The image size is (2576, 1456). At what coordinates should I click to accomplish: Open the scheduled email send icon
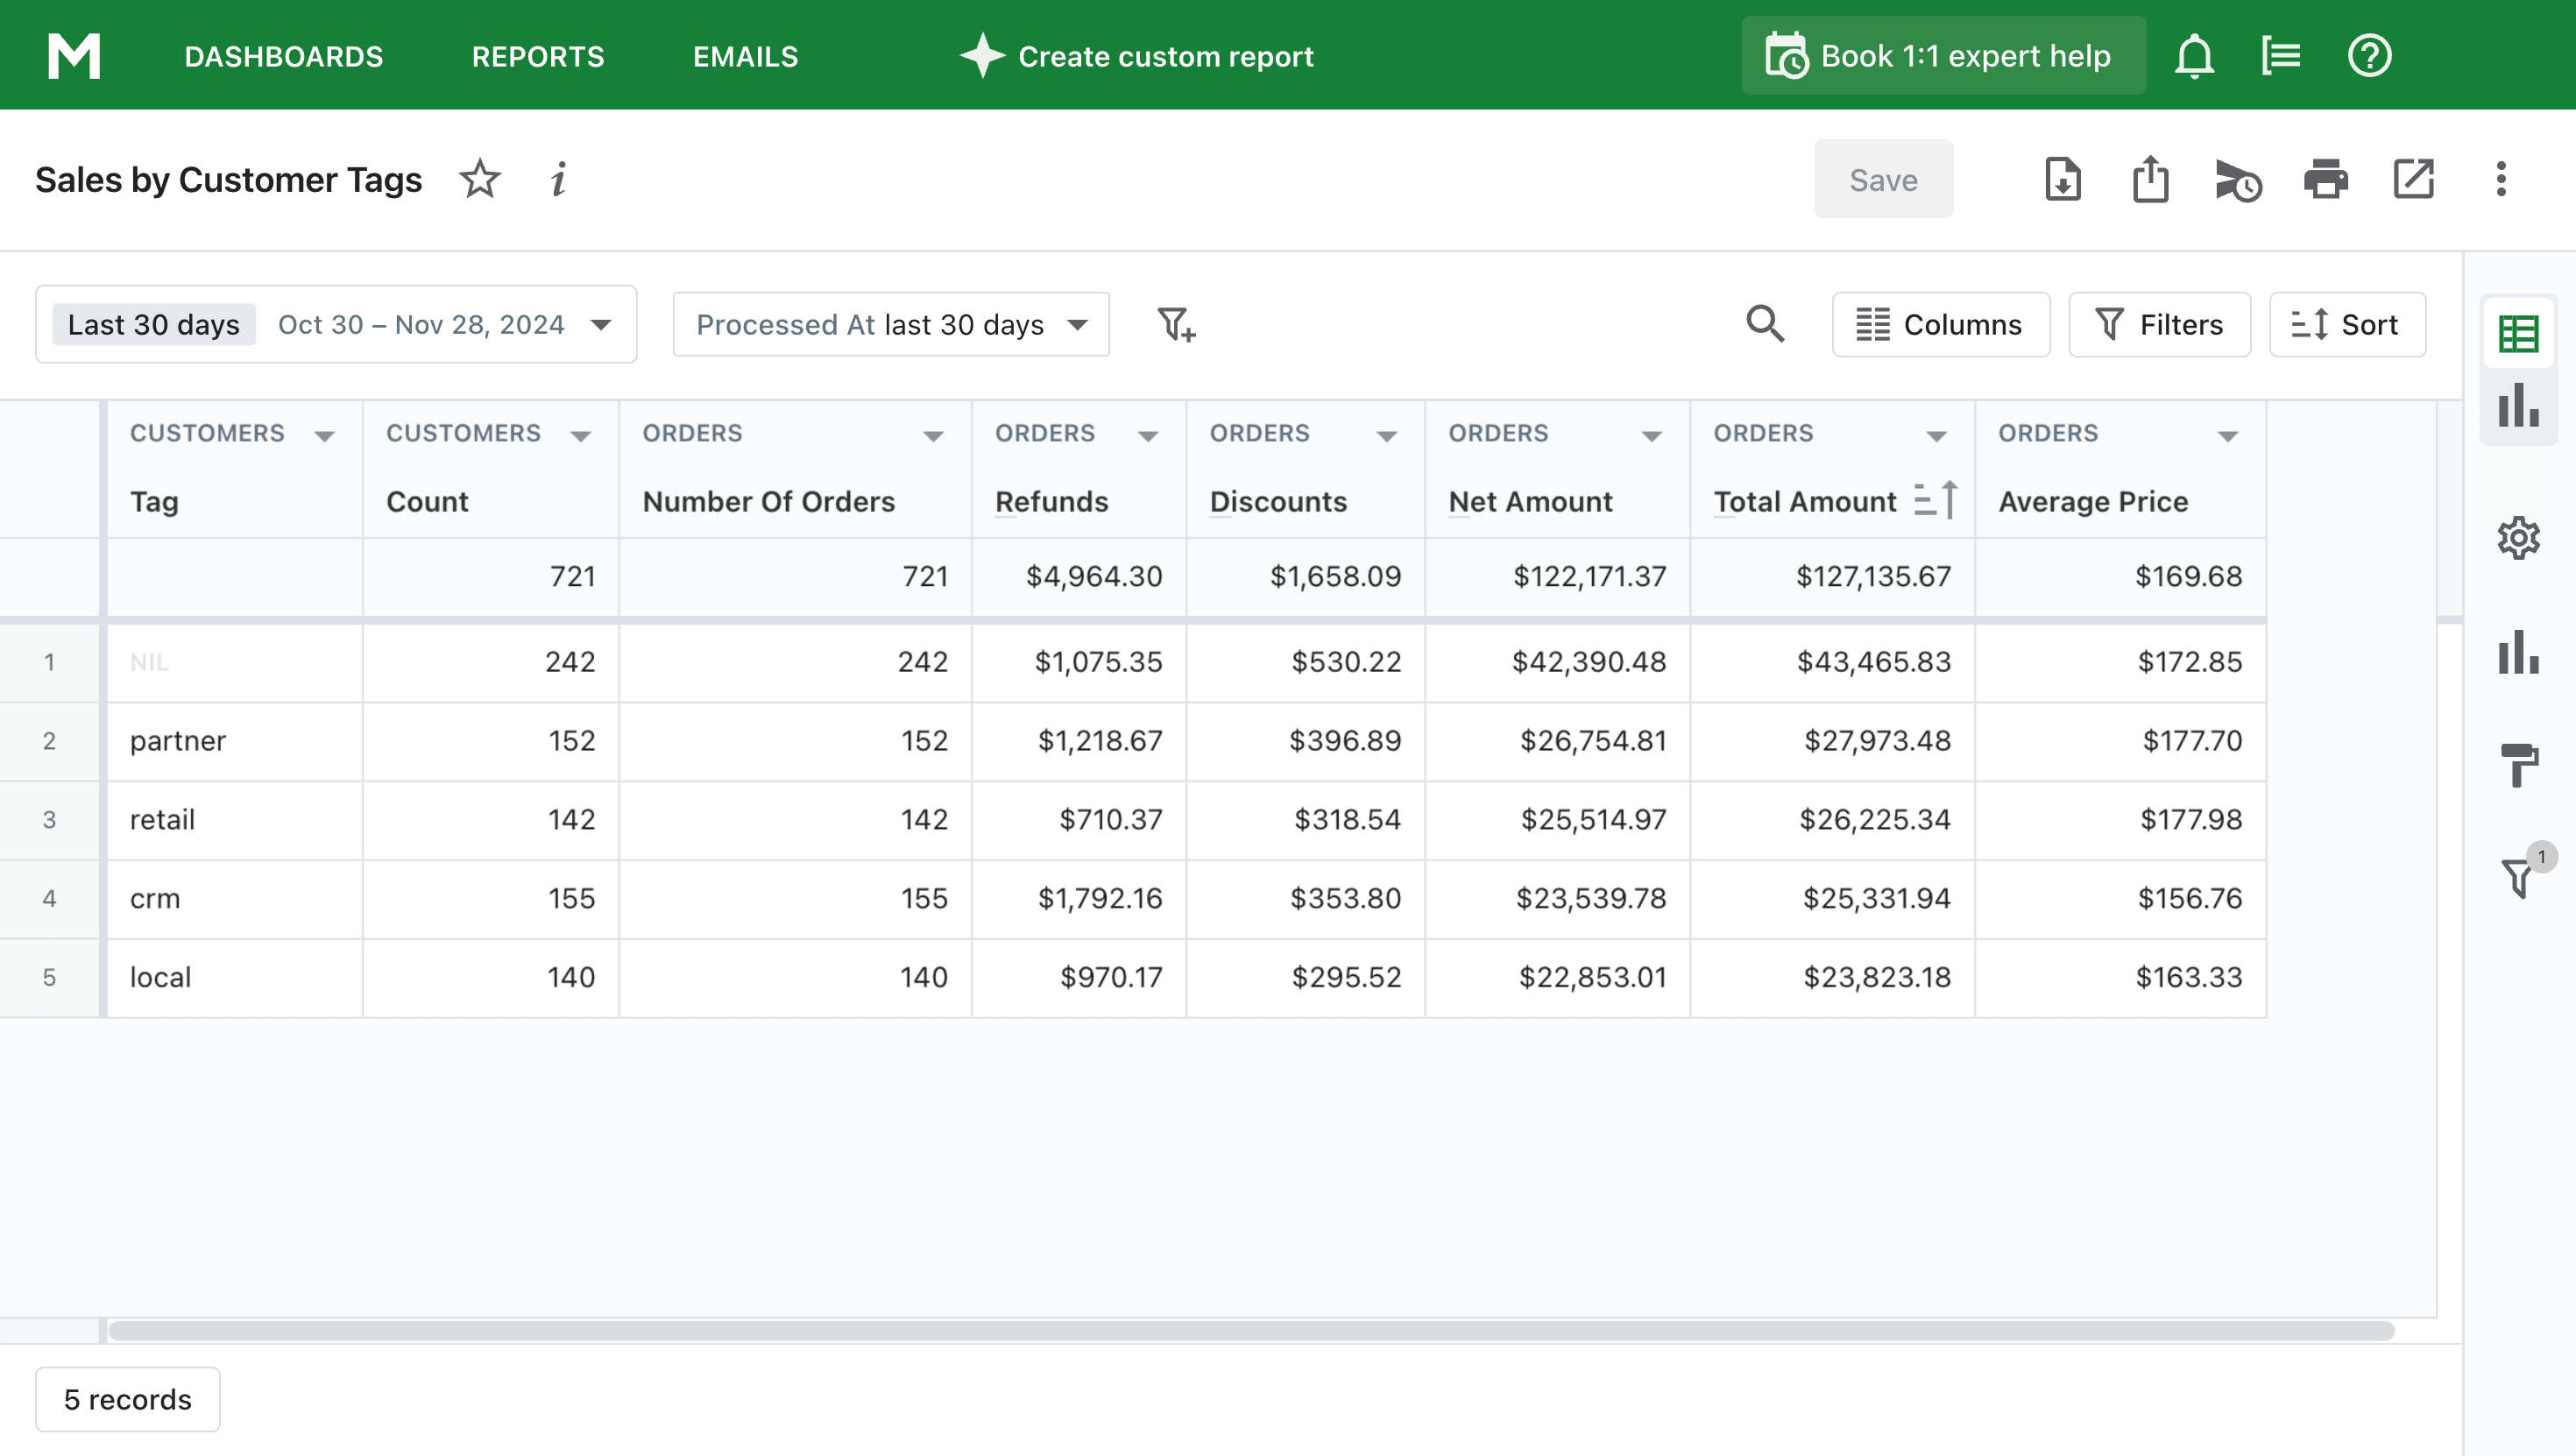(x=2238, y=181)
